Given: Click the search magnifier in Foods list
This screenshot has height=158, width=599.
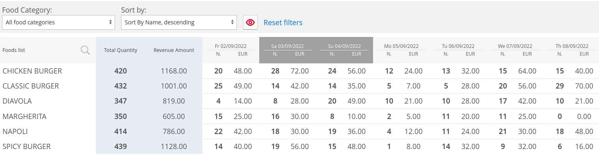Looking at the screenshot, I should coord(85,50).
